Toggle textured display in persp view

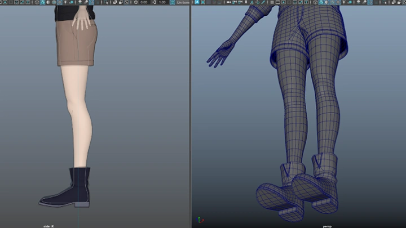click(x=338, y=2)
